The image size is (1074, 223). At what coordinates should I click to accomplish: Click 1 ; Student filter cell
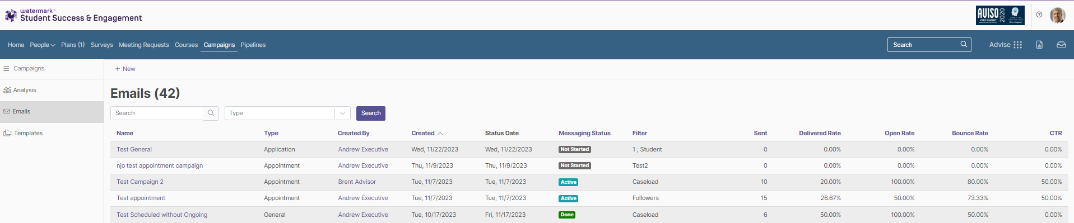647,149
